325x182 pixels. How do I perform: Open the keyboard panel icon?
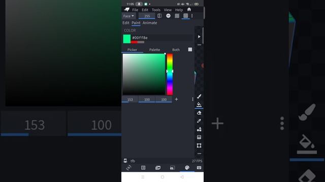[199, 168]
